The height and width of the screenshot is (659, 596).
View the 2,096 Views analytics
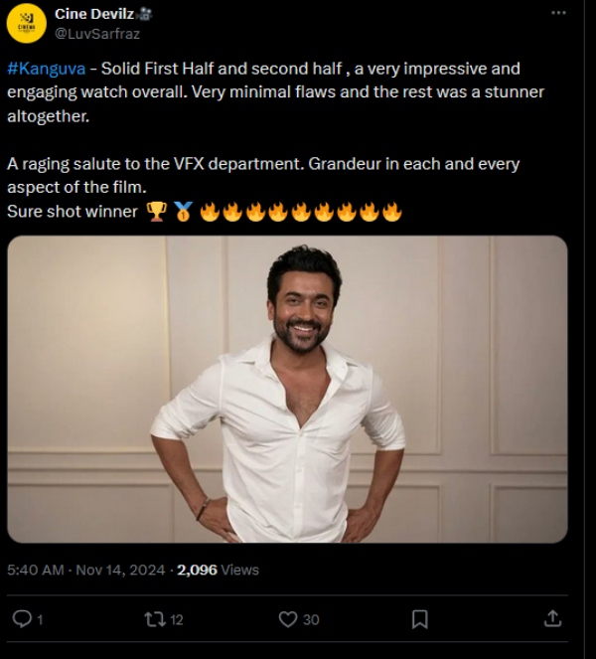click(218, 570)
